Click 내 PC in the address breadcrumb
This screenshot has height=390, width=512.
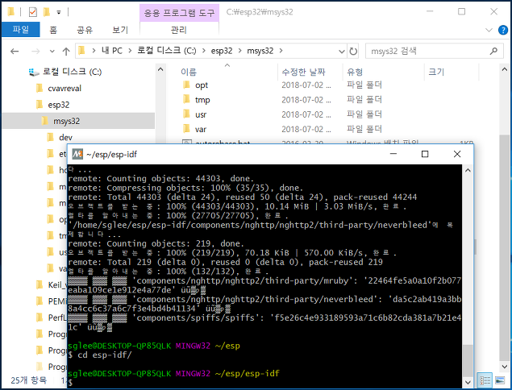(x=112, y=51)
